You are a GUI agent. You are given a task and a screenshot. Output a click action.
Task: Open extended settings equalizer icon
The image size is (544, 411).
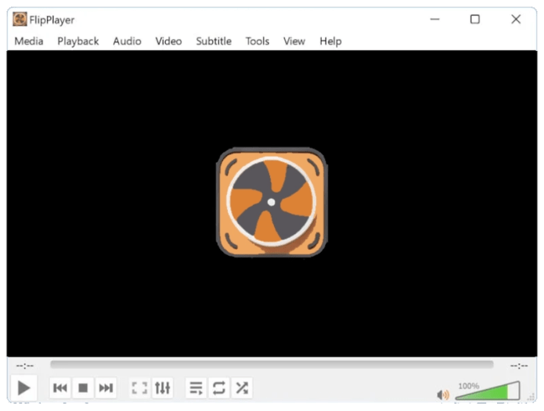coord(162,388)
